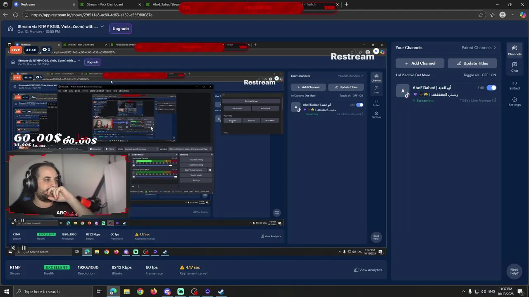Click the browser address bar URL

[92, 15]
